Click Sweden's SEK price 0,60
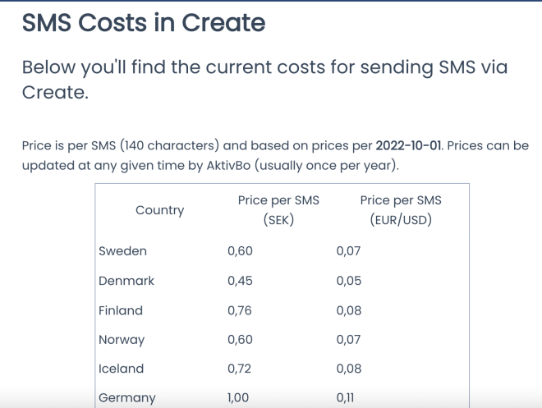The width and height of the screenshot is (542, 408). point(240,251)
